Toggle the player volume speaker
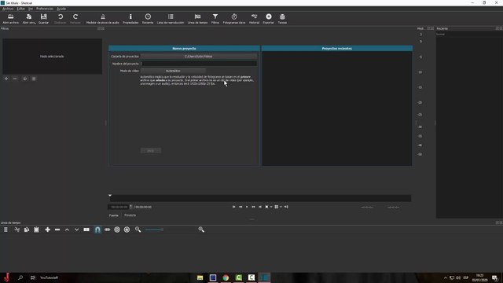The image size is (503, 283). 286,207
